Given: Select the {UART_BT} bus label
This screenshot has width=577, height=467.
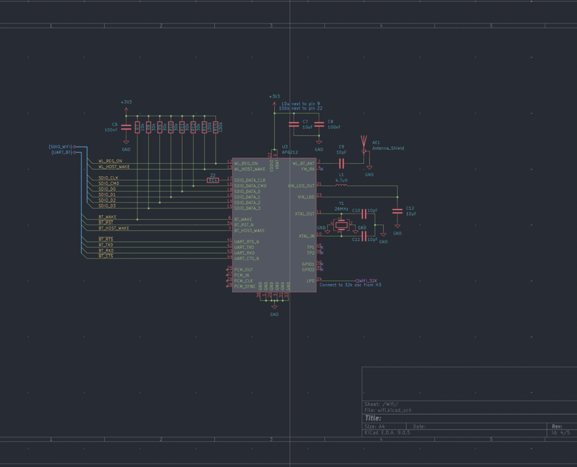Looking at the screenshot, I should (62, 153).
